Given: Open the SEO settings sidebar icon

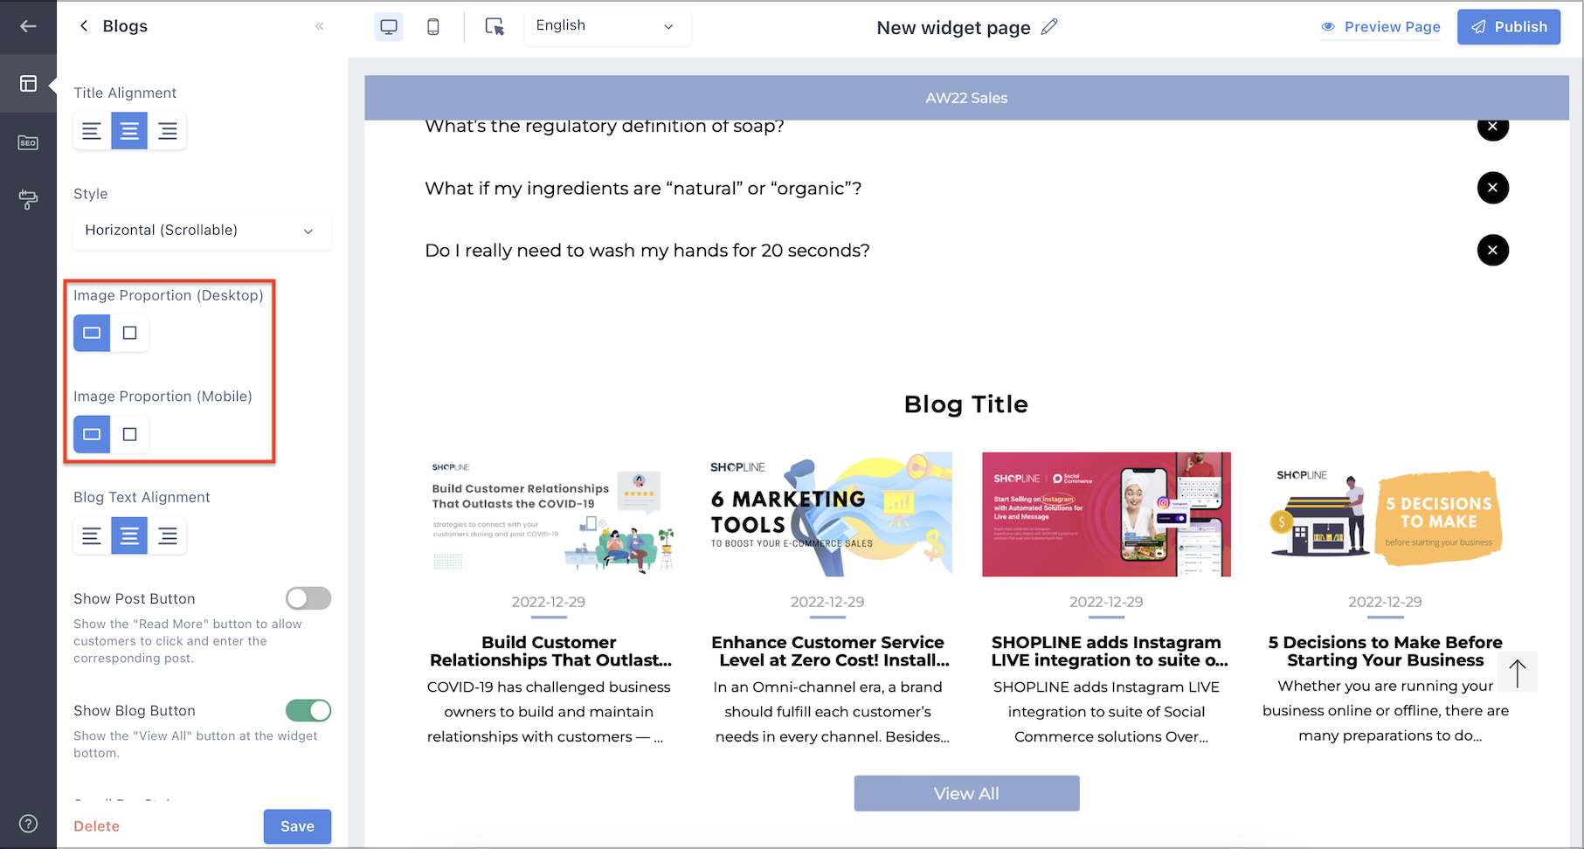Looking at the screenshot, I should click(x=28, y=142).
